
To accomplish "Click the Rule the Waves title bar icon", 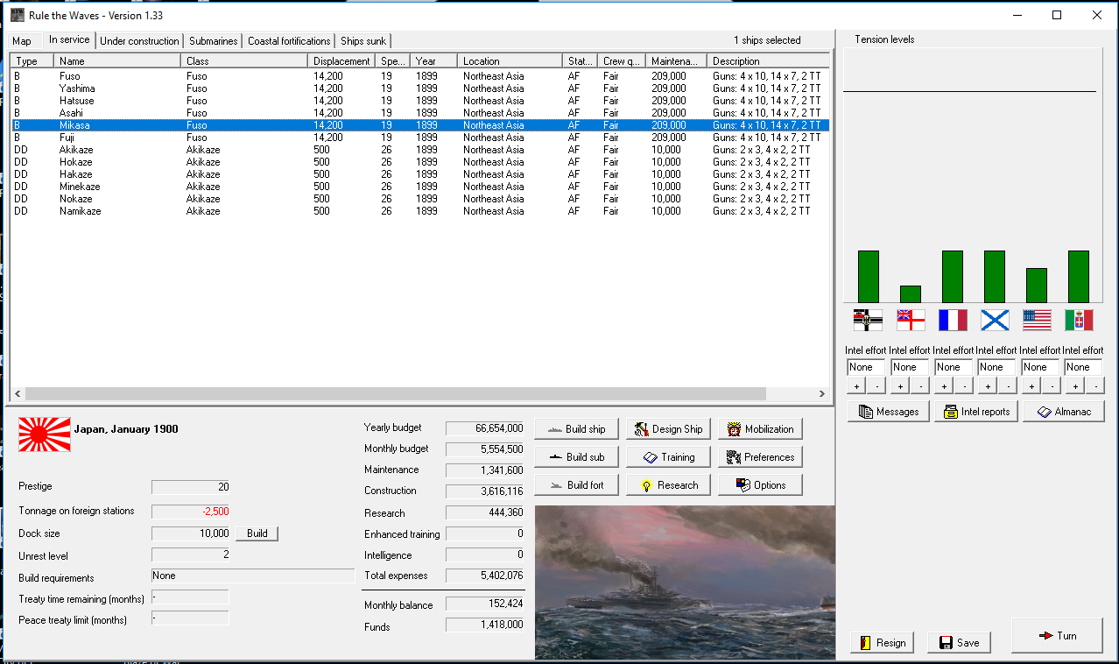I will click(18, 15).
